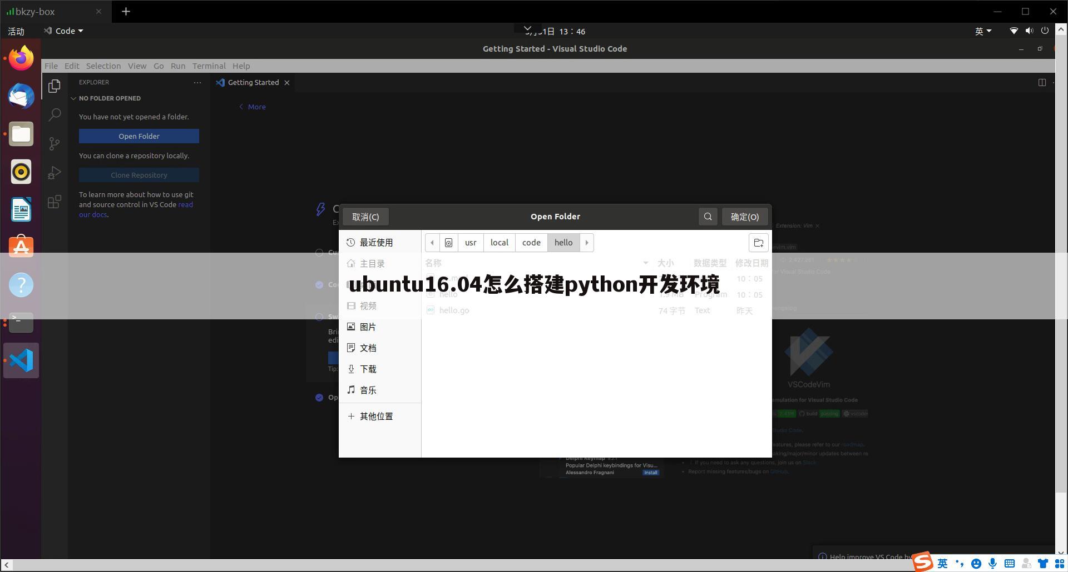Open the View menu
Viewport: 1068px width, 572px height.
pyautogui.click(x=137, y=66)
